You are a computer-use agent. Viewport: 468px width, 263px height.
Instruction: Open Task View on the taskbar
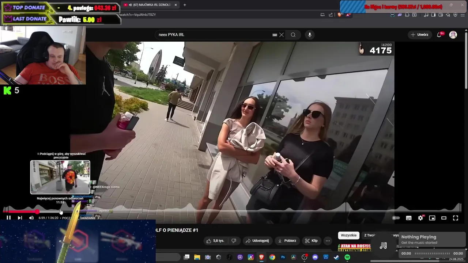[x=186, y=257]
